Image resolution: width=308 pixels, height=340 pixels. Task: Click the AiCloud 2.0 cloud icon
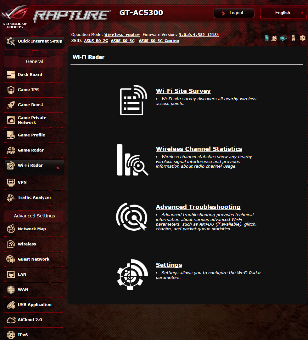[11, 320]
